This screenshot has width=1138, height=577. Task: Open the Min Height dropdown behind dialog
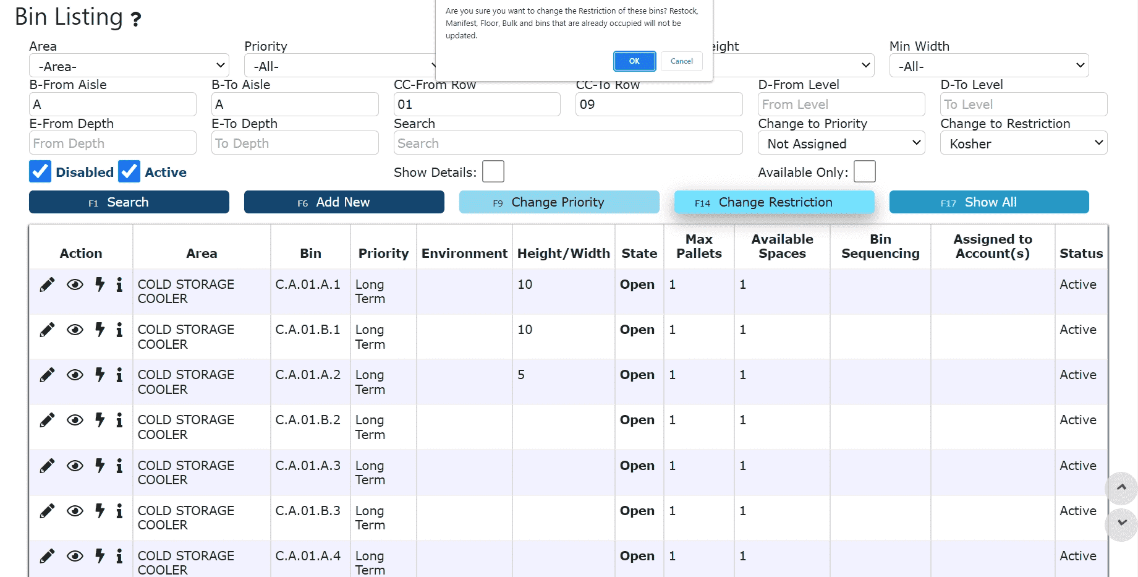point(794,66)
